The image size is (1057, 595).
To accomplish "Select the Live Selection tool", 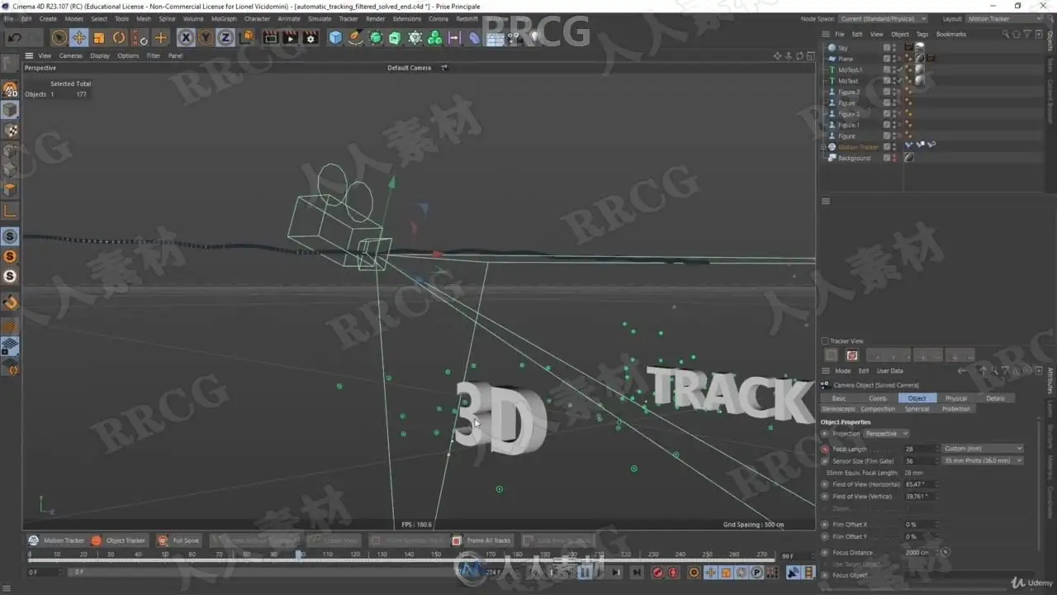I will point(59,38).
